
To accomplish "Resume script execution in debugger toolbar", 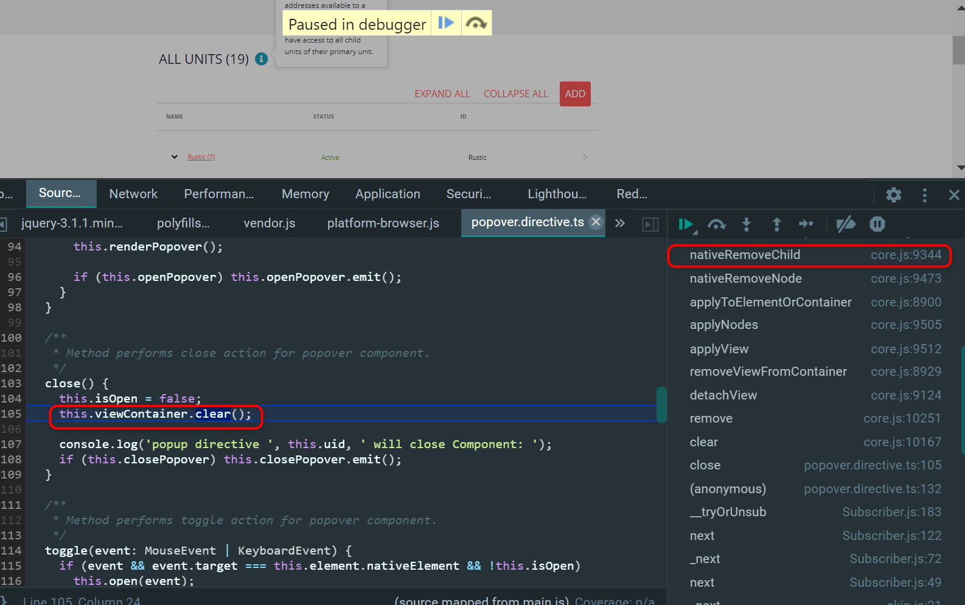I will 687,224.
